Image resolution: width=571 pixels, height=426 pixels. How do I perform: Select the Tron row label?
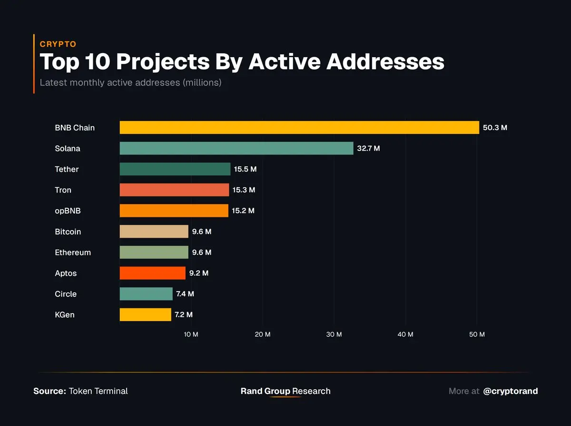(63, 190)
